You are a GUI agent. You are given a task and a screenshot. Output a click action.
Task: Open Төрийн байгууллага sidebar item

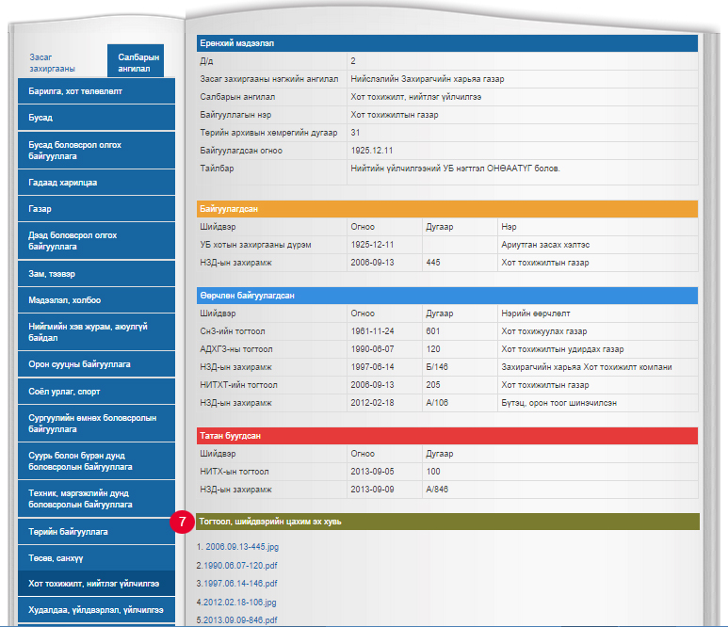69,532
